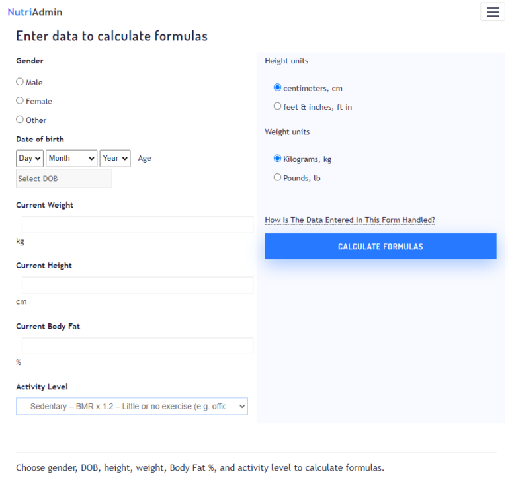The image size is (508, 480).
Task: Choose Other as gender
Action: (x=20, y=120)
